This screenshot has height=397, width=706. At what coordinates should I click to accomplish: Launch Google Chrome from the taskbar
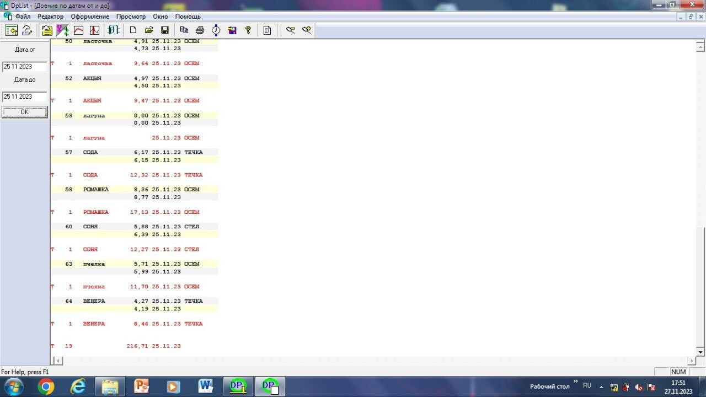(x=46, y=387)
